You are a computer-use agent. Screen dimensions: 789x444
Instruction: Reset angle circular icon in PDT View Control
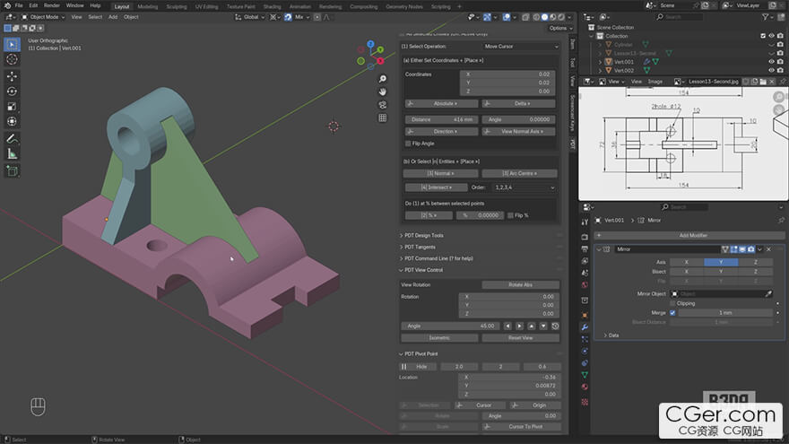click(x=555, y=326)
